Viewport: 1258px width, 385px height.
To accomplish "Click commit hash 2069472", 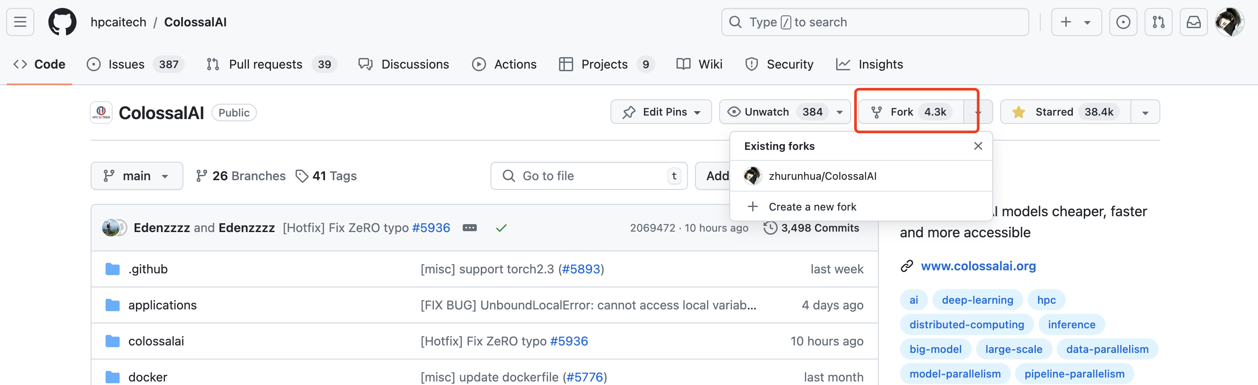I will click(652, 228).
